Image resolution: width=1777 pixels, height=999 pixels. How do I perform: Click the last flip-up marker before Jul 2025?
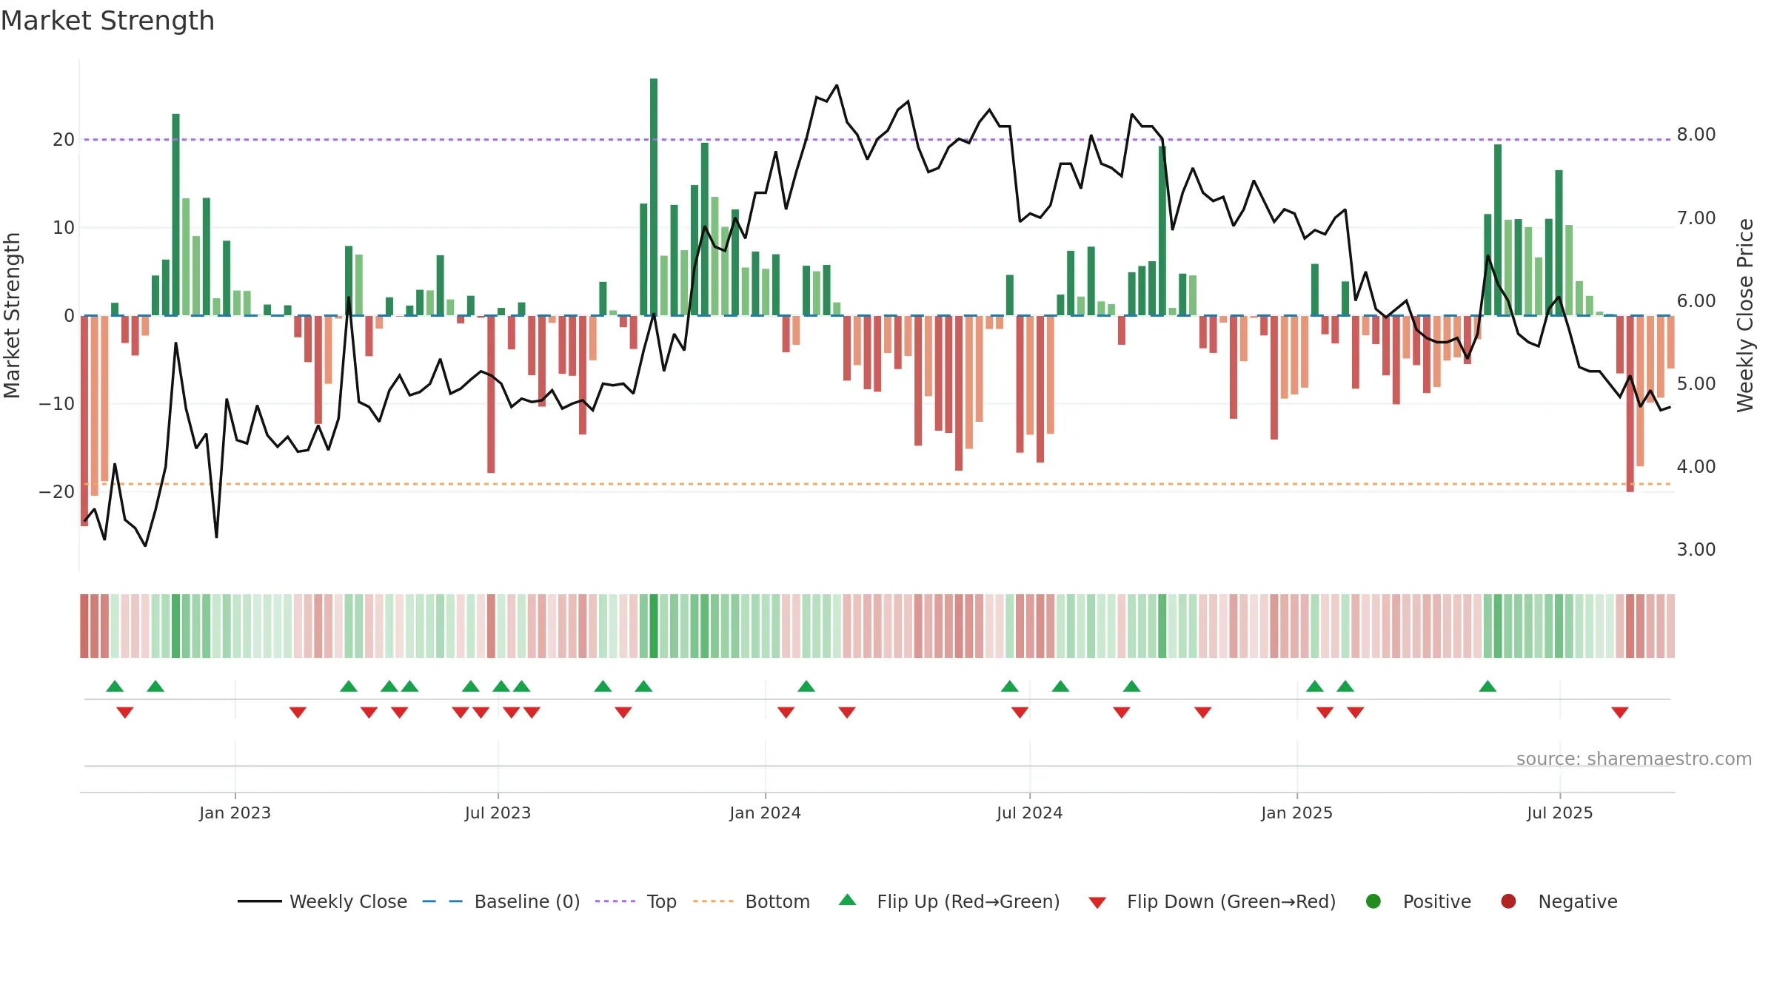(1487, 686)
